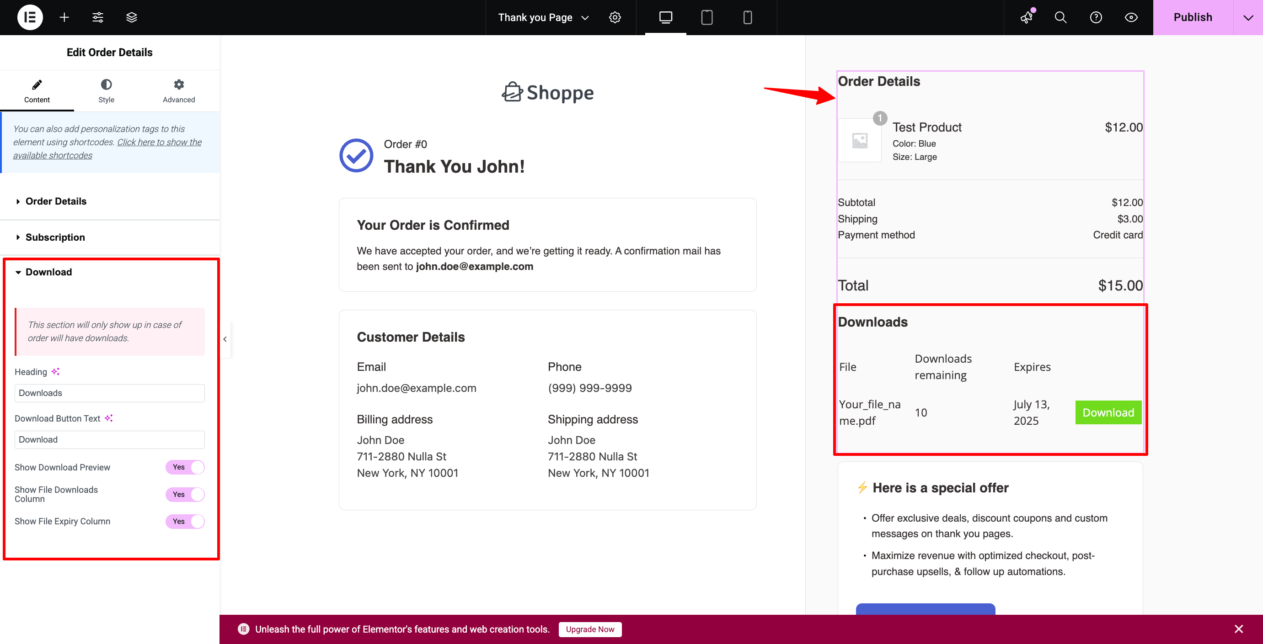Click the blue button below special offer
The width and height of the screenshot is (1263, 644).
925,609
